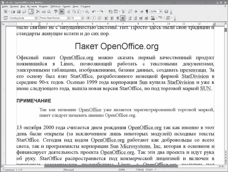Click the Open file folder icon
This screenshot has height=172, width=228.
coord(12,12)
